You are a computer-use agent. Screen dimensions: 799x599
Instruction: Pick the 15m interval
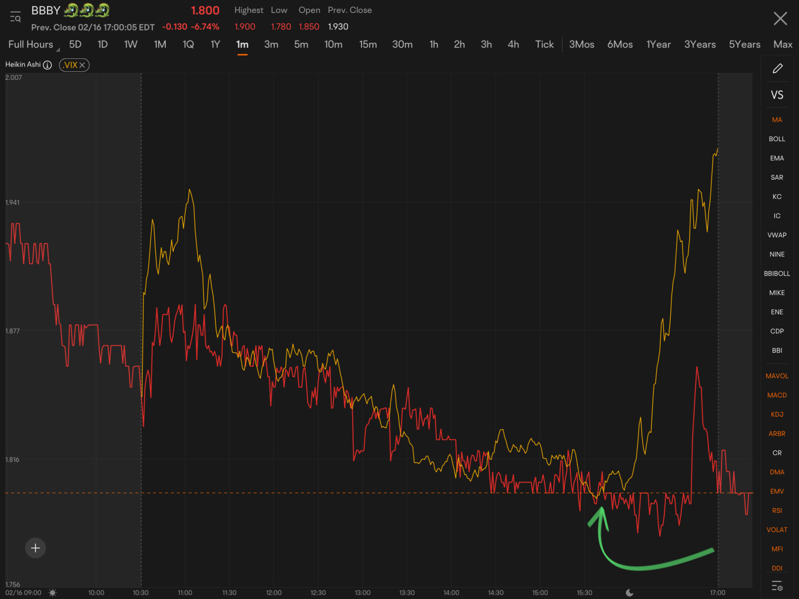[368, 44]
